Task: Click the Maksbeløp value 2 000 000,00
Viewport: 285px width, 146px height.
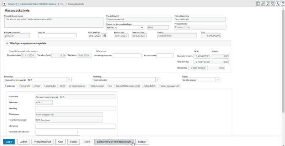Action: pyautogui.click(x=197, y=68)
